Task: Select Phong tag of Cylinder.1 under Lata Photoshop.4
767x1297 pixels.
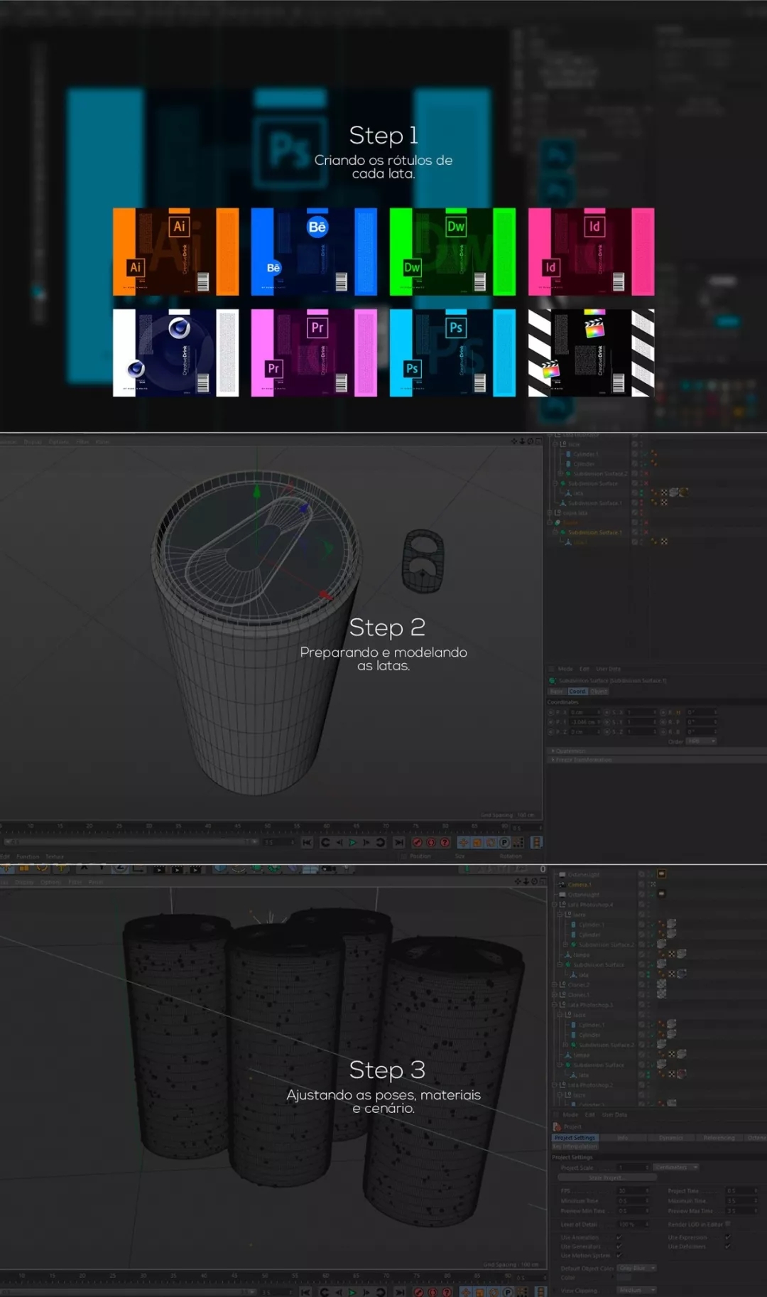Action: [661, 925]
